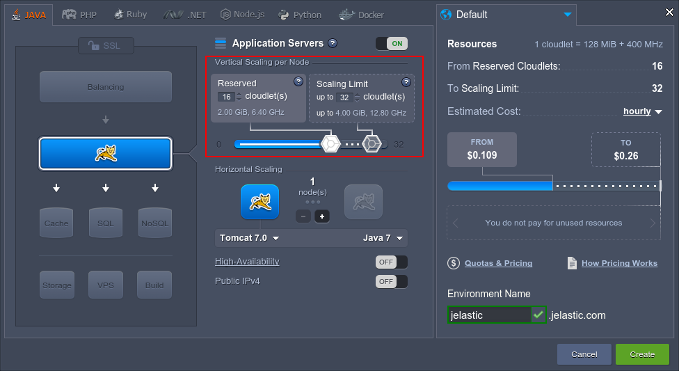Add a Cache node
The height and width of the screenshot is (371, 679).
56,223
